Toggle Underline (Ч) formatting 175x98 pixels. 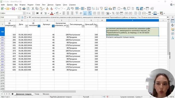(45, 13)
